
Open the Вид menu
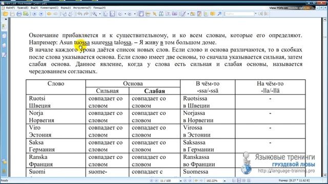click(x=34, y=8)
